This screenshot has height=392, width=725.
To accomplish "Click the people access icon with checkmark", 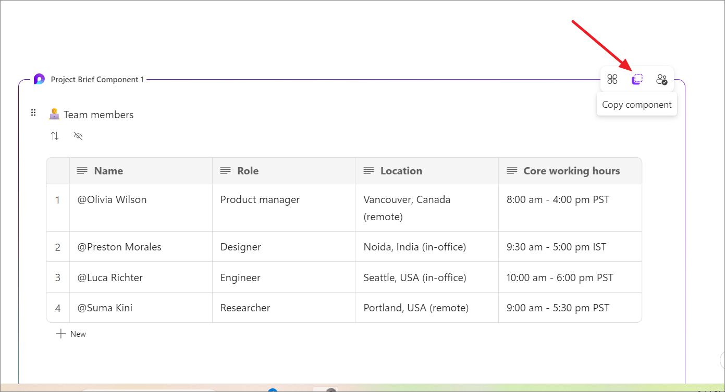I will click(661, 79).
